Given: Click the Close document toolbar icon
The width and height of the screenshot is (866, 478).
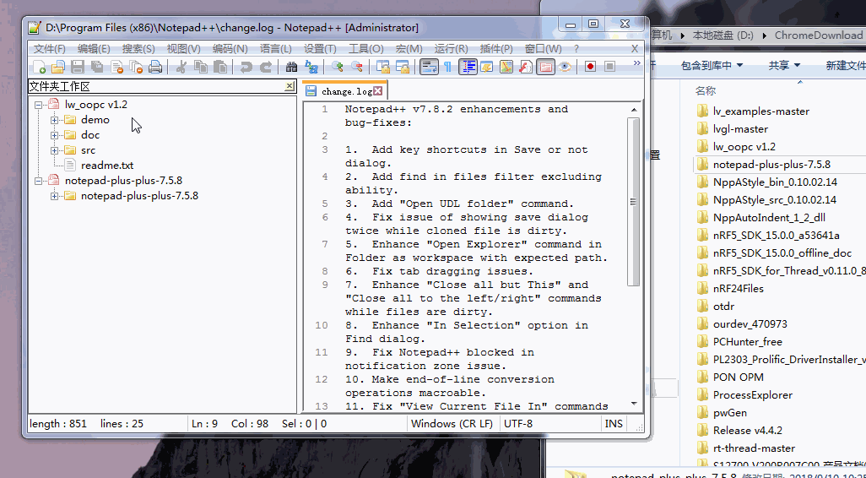Looking at the screenshot, I should 116,67.
